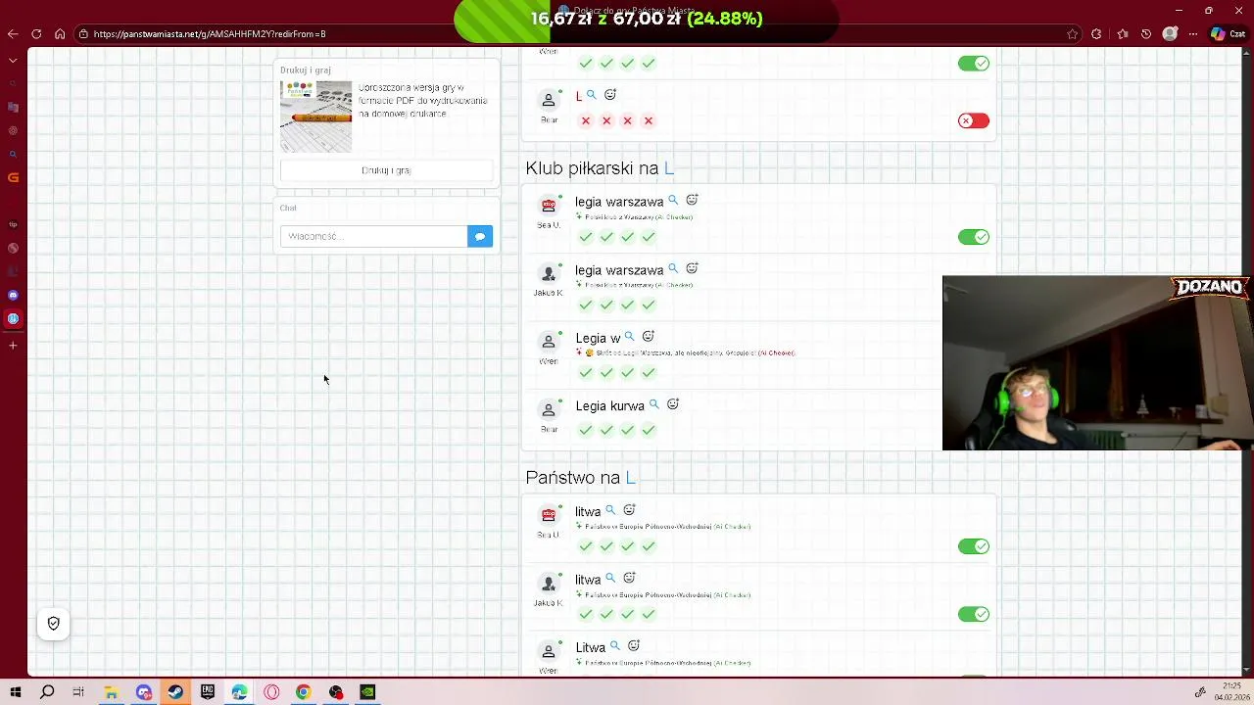Add emoji reaction to Jakub K's legia warszawa
The width and height of the screenshot is (1254, 705).
tap(692, 268)
